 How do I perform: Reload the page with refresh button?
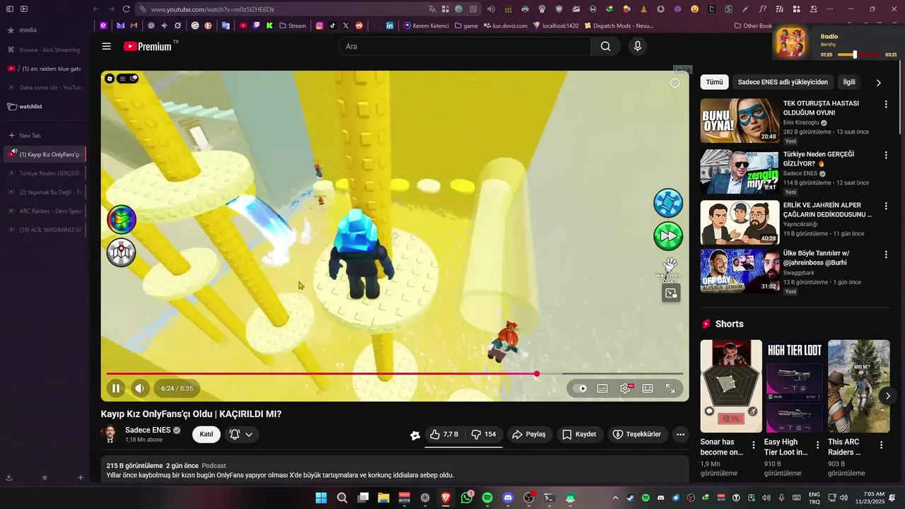tap(127, 9)
